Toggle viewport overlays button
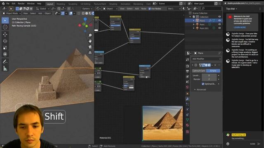264x148 pixels. click(71, 14)
